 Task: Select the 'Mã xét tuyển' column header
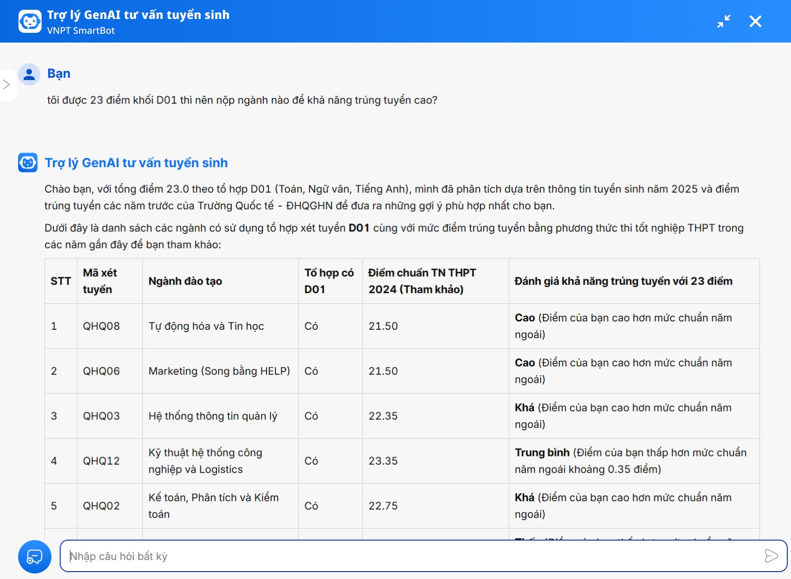(x=100, y=281)
